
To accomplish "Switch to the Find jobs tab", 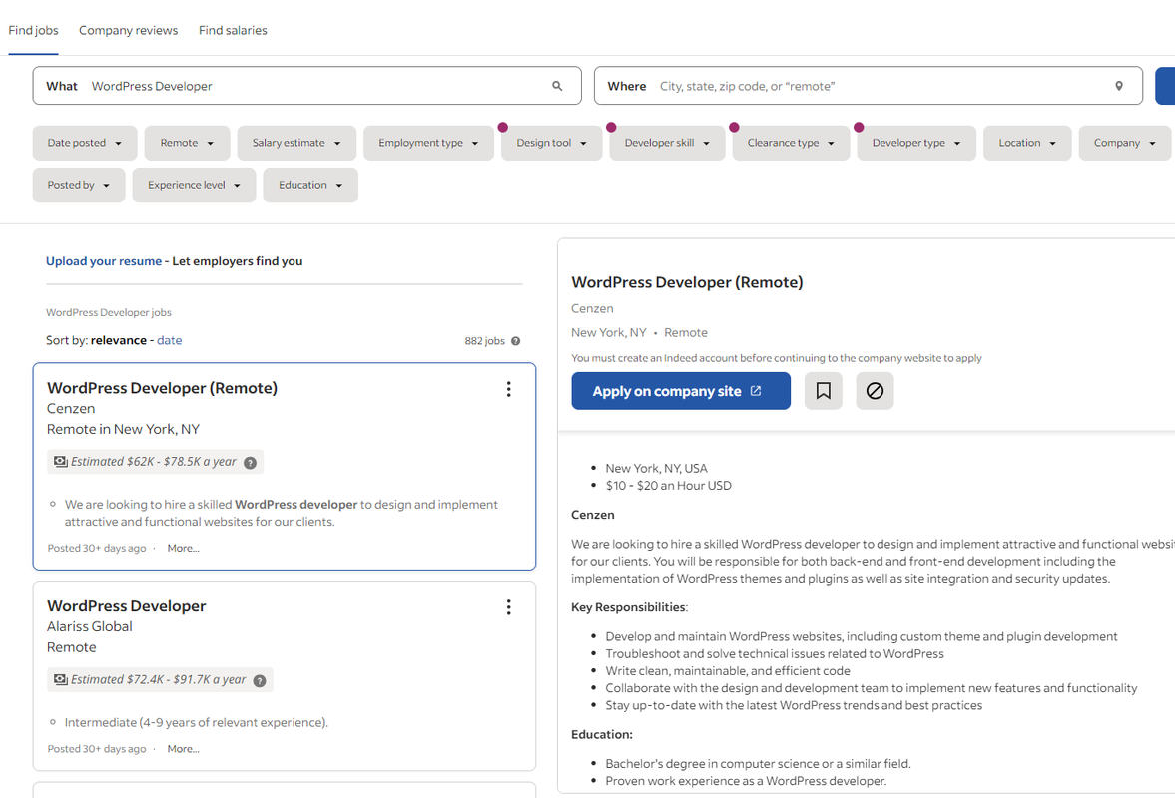I will click(33, 31).
